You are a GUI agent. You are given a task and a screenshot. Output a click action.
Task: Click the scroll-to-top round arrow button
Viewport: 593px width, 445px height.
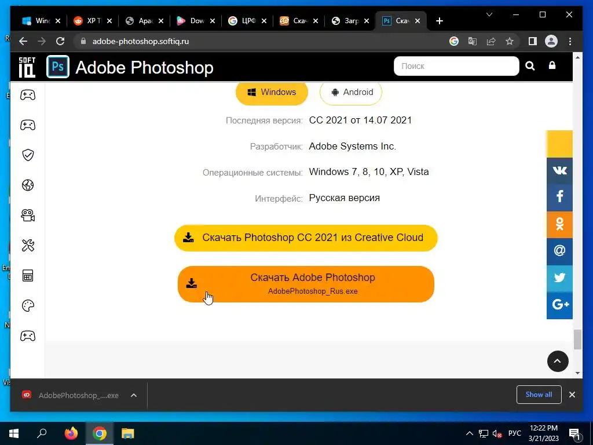tap(558, 361)
